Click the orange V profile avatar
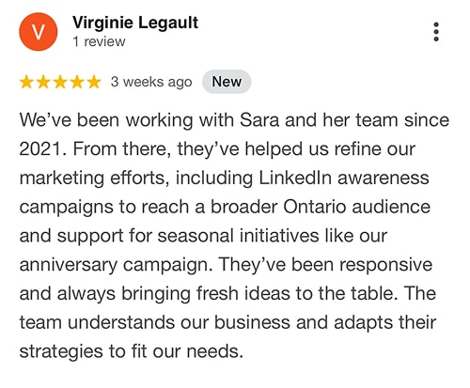Image resolution: width=470 pixels, height=388 pixels. click(x=39, y=32)
